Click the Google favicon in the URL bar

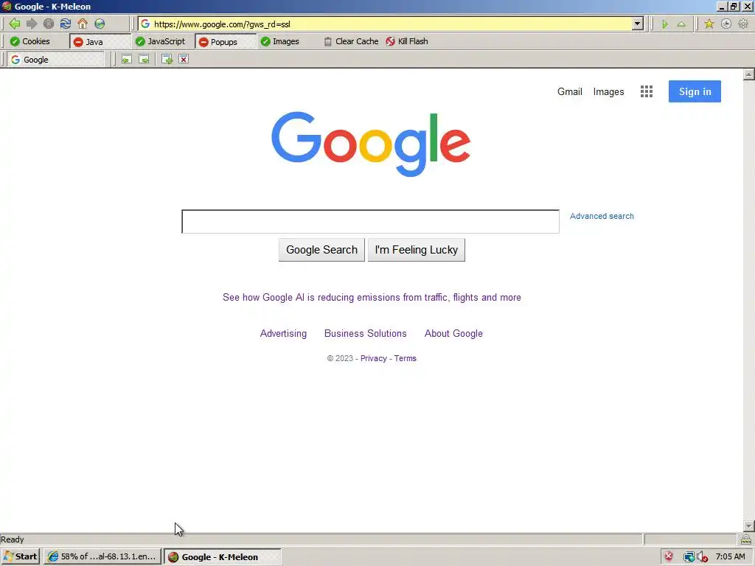[x=145, y=24]
